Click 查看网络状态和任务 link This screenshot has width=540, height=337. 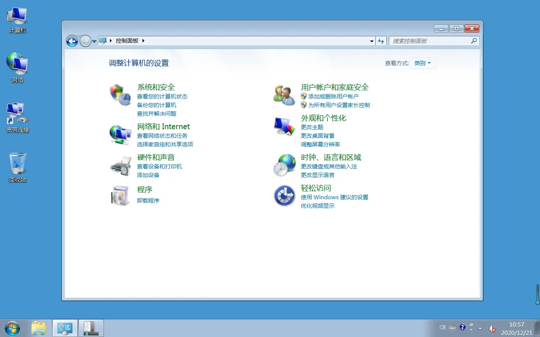point(162,136)
